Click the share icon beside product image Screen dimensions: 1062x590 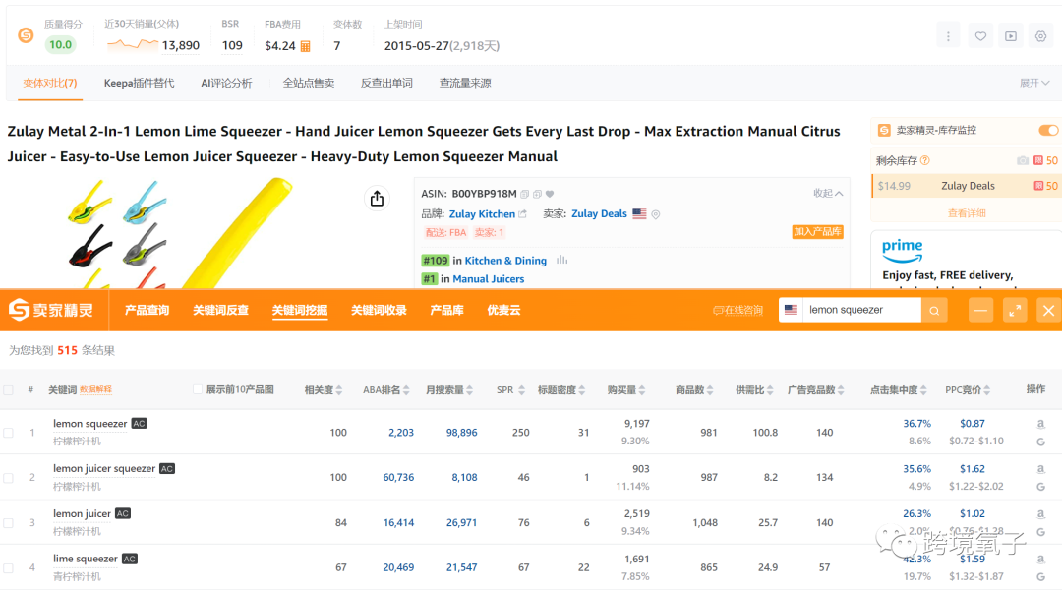pyautogui.click(x=377, y=198)
